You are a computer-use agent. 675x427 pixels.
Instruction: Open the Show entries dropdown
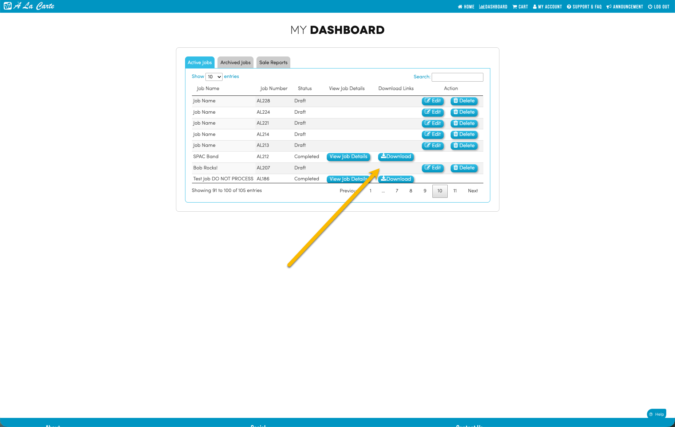coord(214,77)
